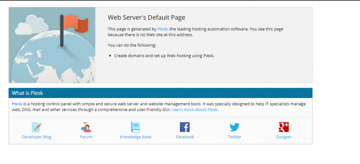The image size is (360, 164).
Task: Click Plesk link in 'generated by' sentence
Action: 163,29
